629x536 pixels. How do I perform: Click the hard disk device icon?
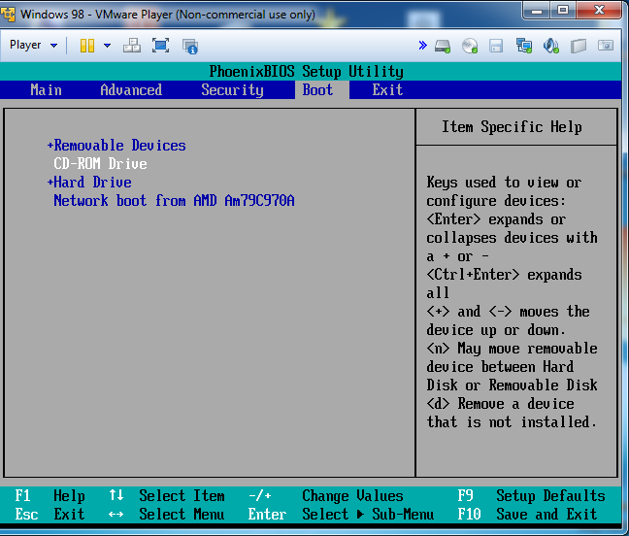pyautogui.click(x=443, y=45)
